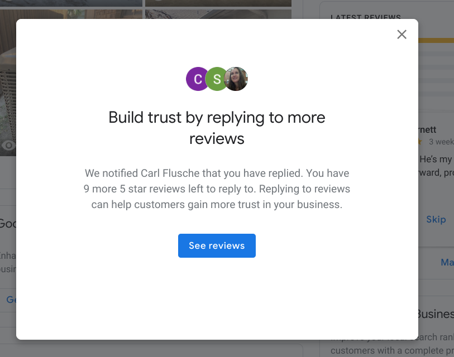
Task: Click the green S reviewer avatar
Action: (x=216, y=79)
